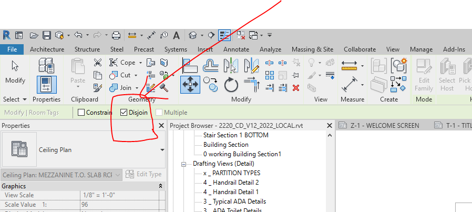Undo the last action
The width and height of the screenshot is (472, 212).
pyautogui.click(x=78, y=35)
